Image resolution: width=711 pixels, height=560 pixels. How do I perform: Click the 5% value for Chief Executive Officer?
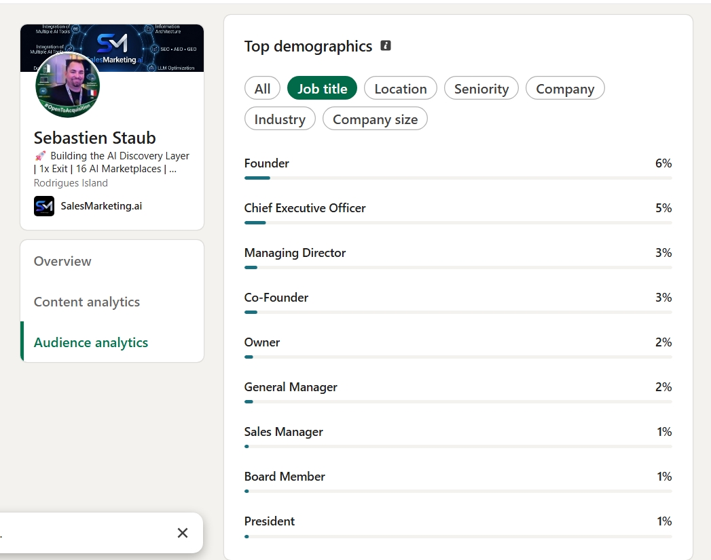tap(663, 207)
